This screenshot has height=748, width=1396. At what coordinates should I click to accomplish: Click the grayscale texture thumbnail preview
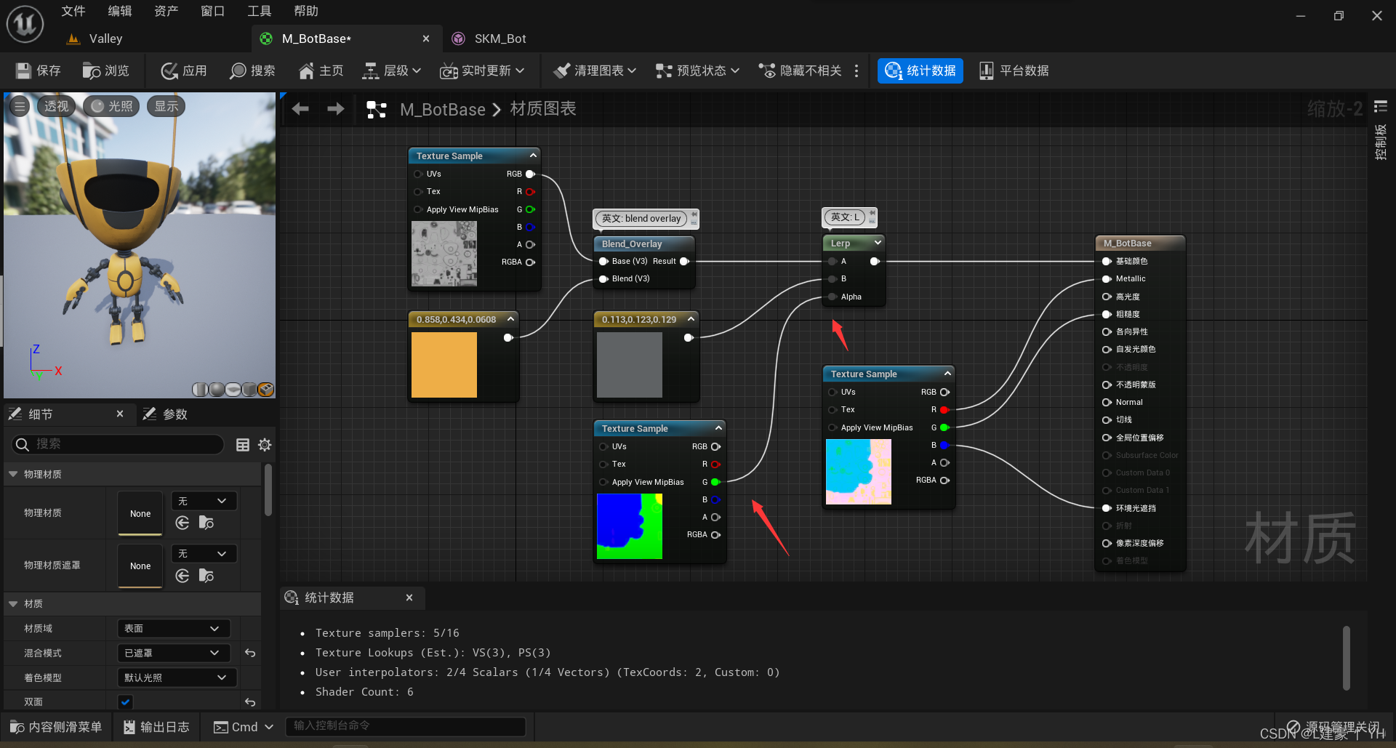[x=444, y=254]
